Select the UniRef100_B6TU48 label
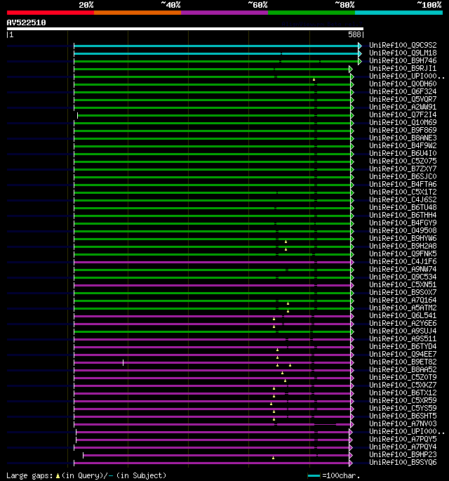449x481 pixels. (x=403, y=207)
